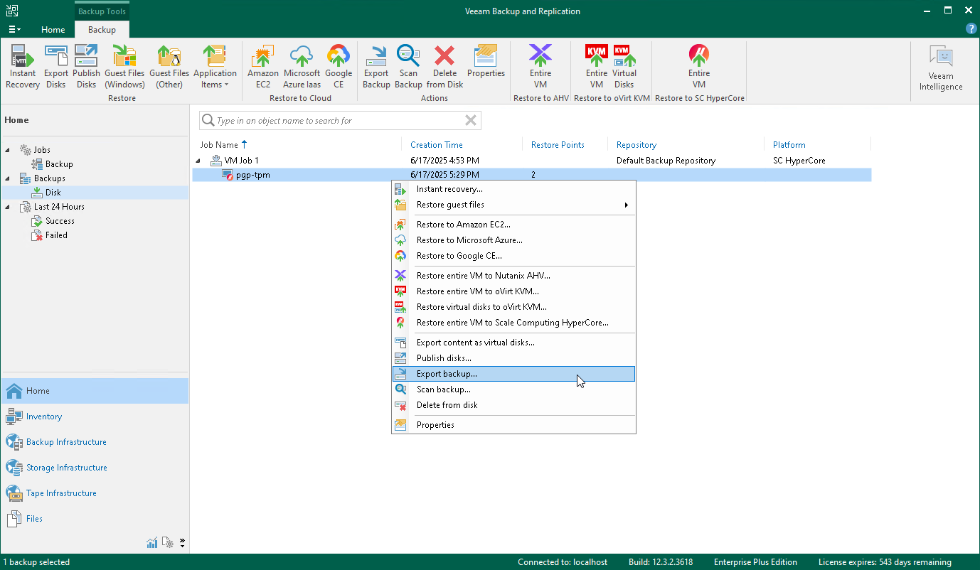
Task: Click Export Backup ribbon button
Action: [376, 67]
